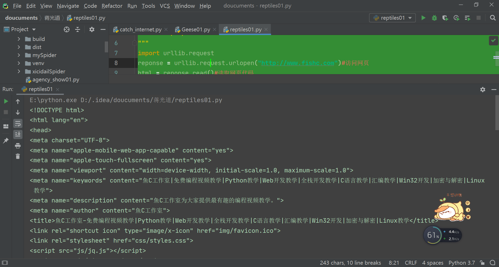
Task: Pin the Run tab
Action: 6,140
